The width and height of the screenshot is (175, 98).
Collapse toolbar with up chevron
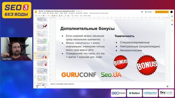point(169,16)
